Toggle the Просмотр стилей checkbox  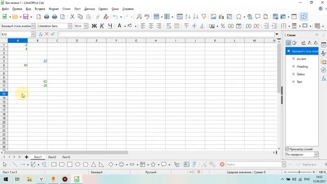point(287,149)
